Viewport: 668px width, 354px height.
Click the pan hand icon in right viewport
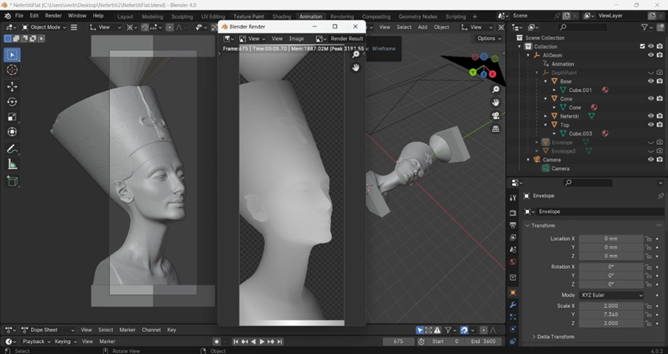[496, 102]
